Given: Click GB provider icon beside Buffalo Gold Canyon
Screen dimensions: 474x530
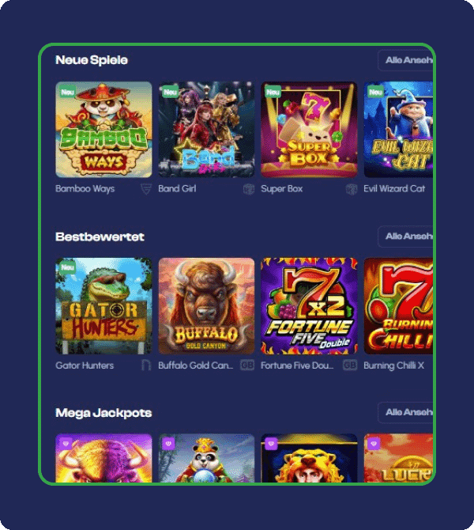Looking at the screenshot, I should (247, 365).
